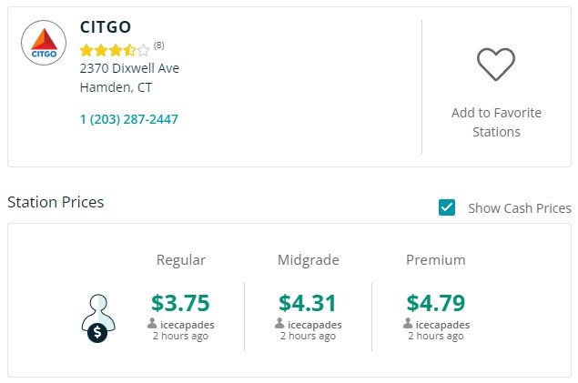The image size is (578, 383).
Task: Open the CITGO station name heading
Action: click(106, 27)
